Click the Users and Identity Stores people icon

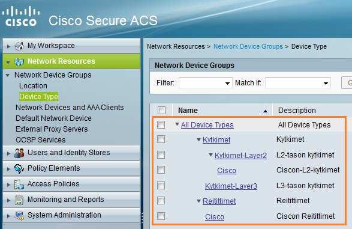click(19, 153)
